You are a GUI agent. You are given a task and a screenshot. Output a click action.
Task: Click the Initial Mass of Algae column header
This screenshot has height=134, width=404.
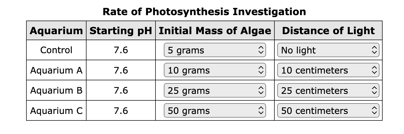click(215, 31)
